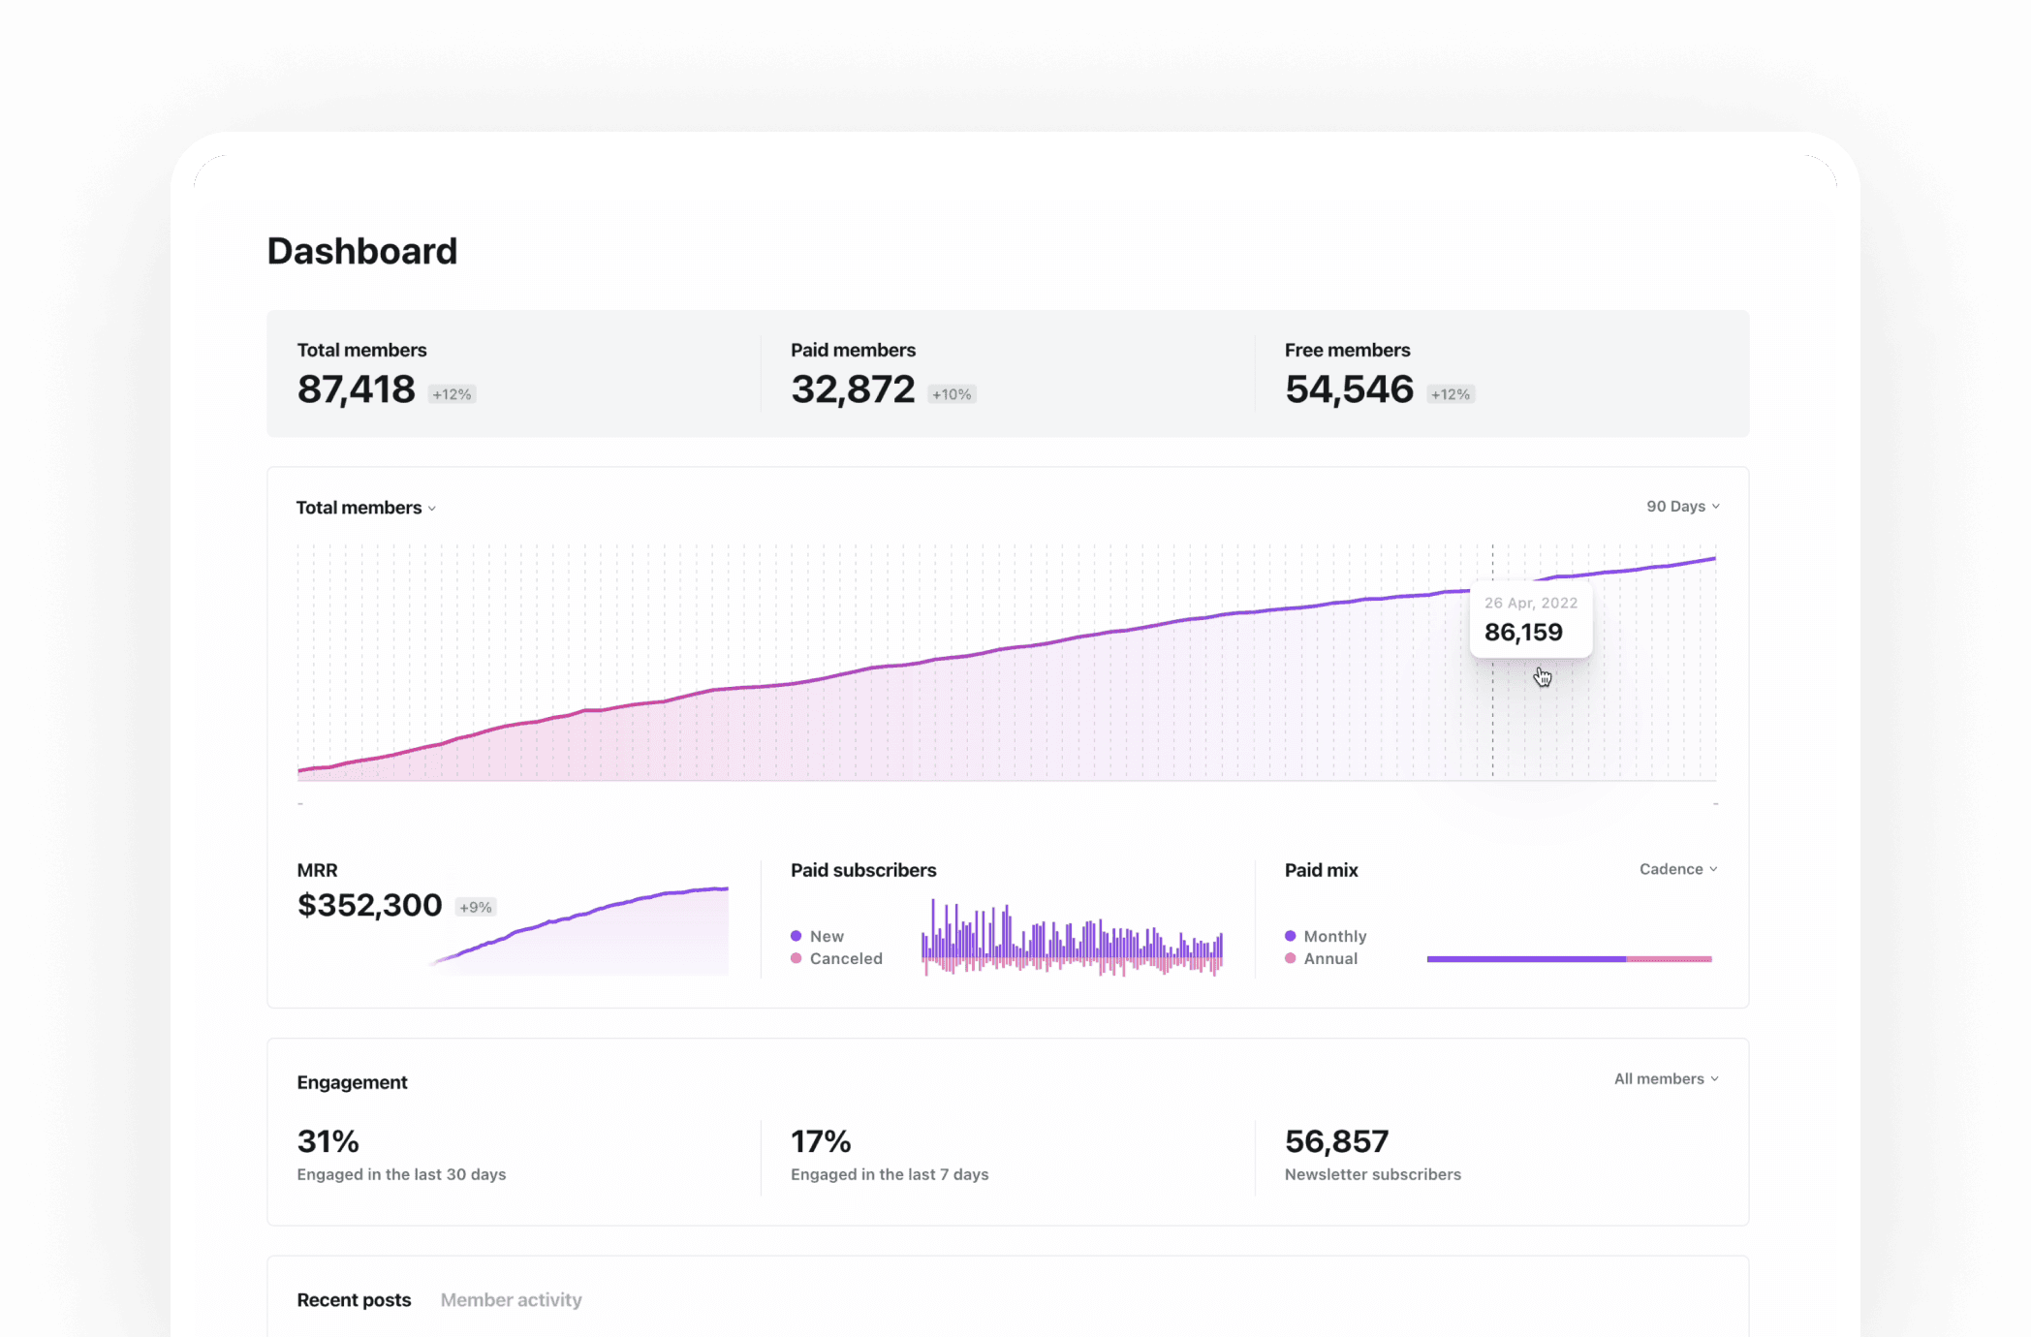
Task: Open the All members engagement filter
Action: (1667, 1078)
